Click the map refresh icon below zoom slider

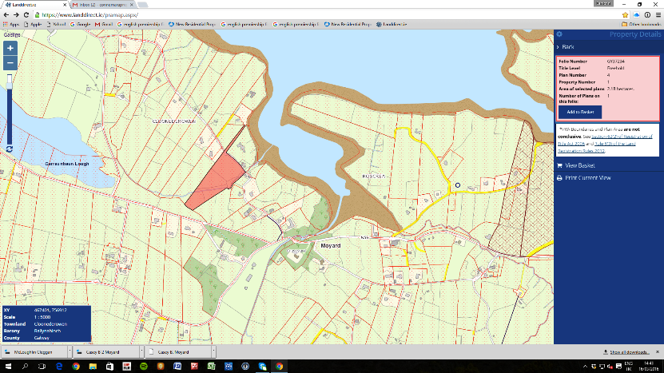pyautogui.click(x=9, y=149)
